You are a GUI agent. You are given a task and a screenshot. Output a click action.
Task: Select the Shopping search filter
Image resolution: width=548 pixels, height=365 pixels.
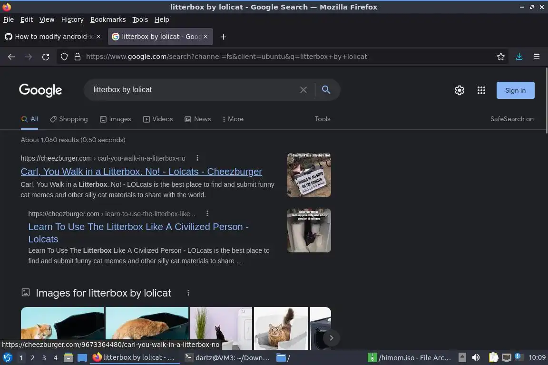tap(69, 119)
